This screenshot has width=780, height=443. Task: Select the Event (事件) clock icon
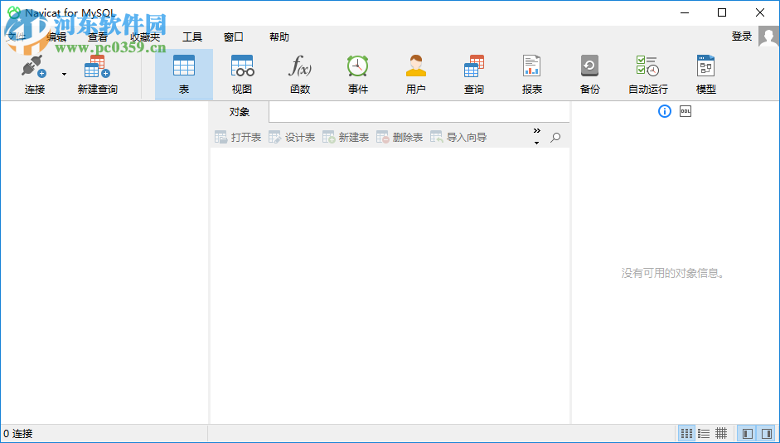[x=357, y=66]
